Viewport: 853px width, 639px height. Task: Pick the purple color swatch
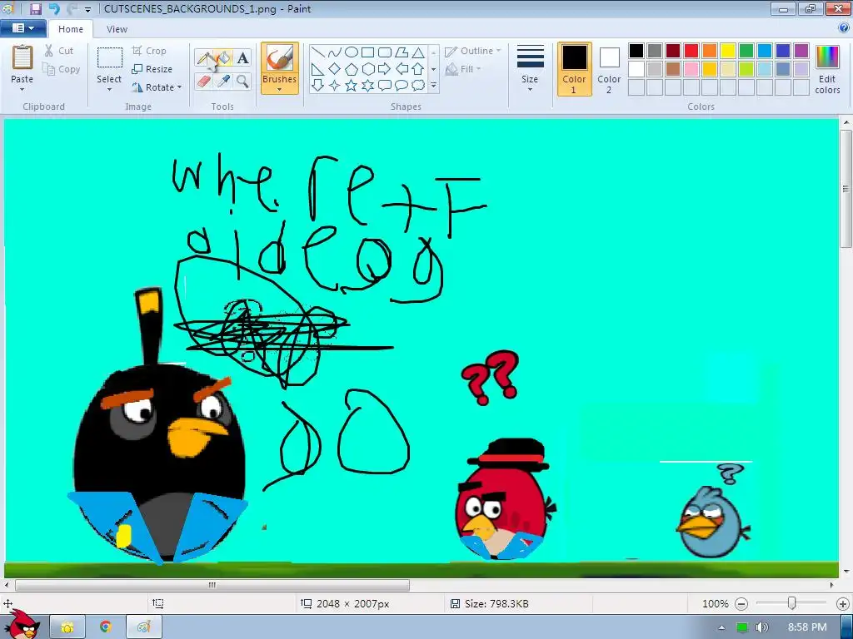[801, 51]
